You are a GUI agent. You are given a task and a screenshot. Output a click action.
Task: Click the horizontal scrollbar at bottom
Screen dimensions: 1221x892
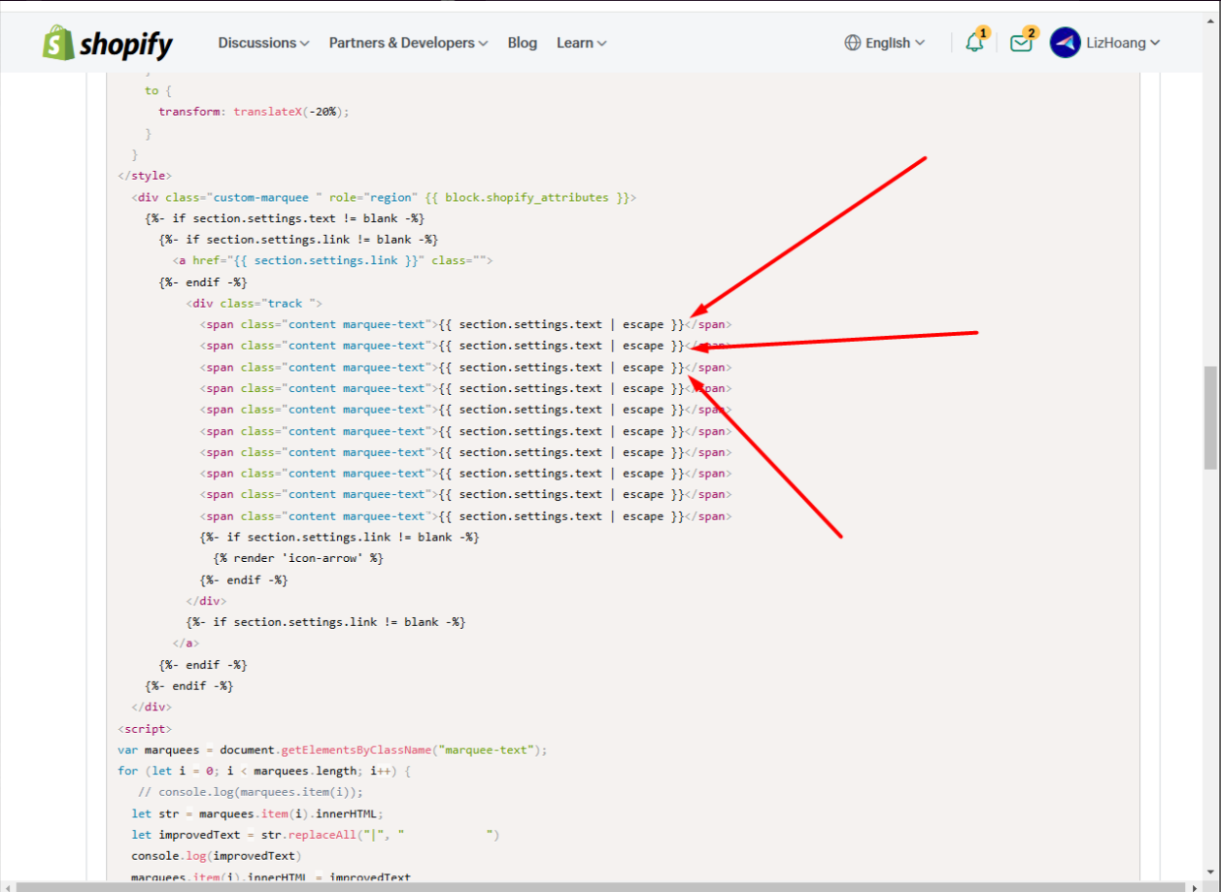coord(602,886)
